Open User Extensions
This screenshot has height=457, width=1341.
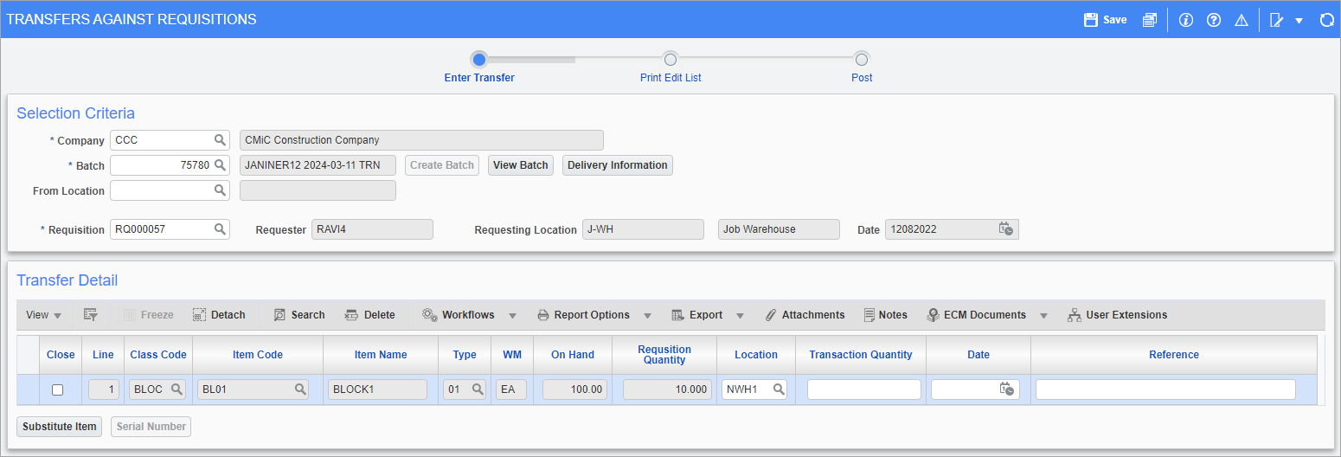(1118, 315)
